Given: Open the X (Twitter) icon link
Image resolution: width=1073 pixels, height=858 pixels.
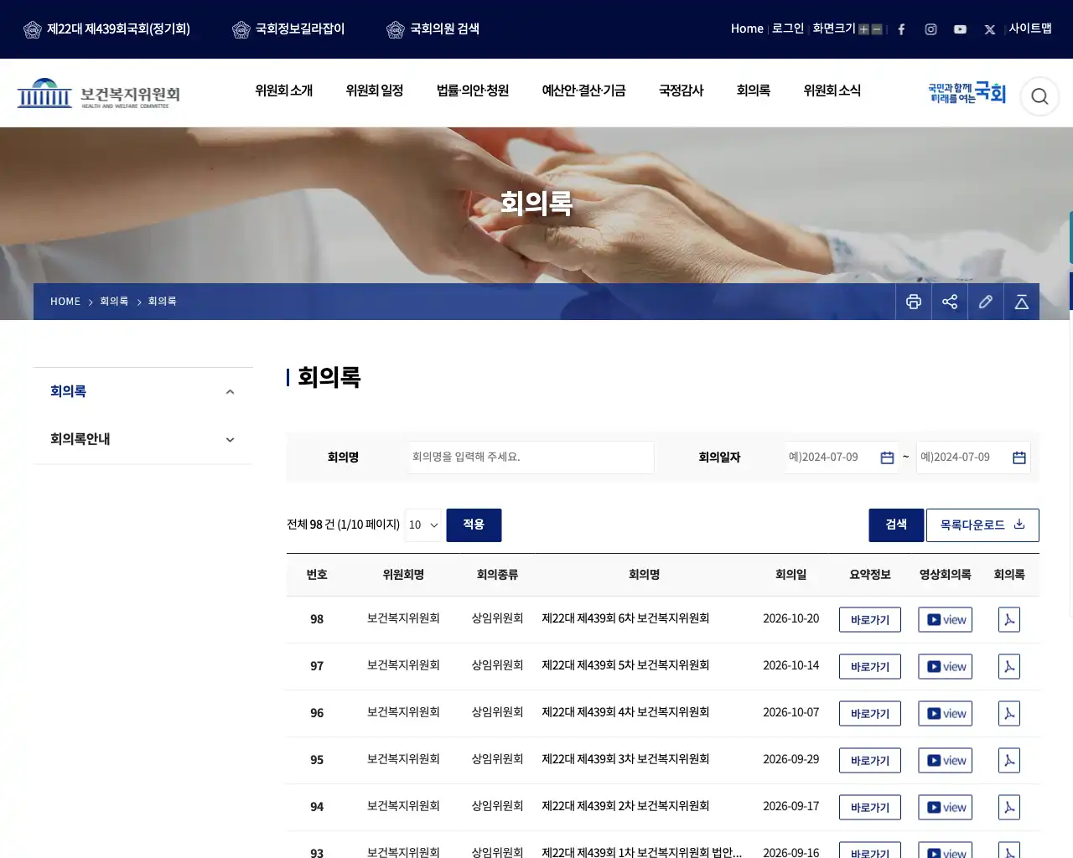Looking at the screenshot, I should (x=989, y=29).
